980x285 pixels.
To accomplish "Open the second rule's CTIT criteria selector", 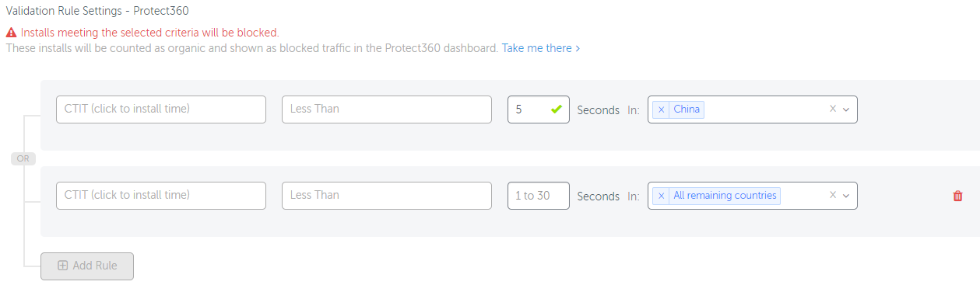I will [x=161, y=196].
